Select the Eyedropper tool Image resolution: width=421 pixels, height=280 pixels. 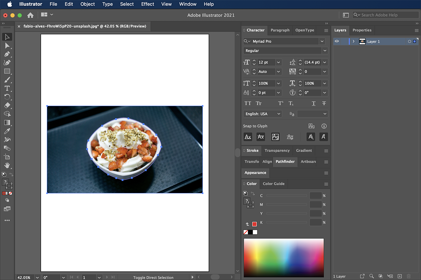point(7,131)
